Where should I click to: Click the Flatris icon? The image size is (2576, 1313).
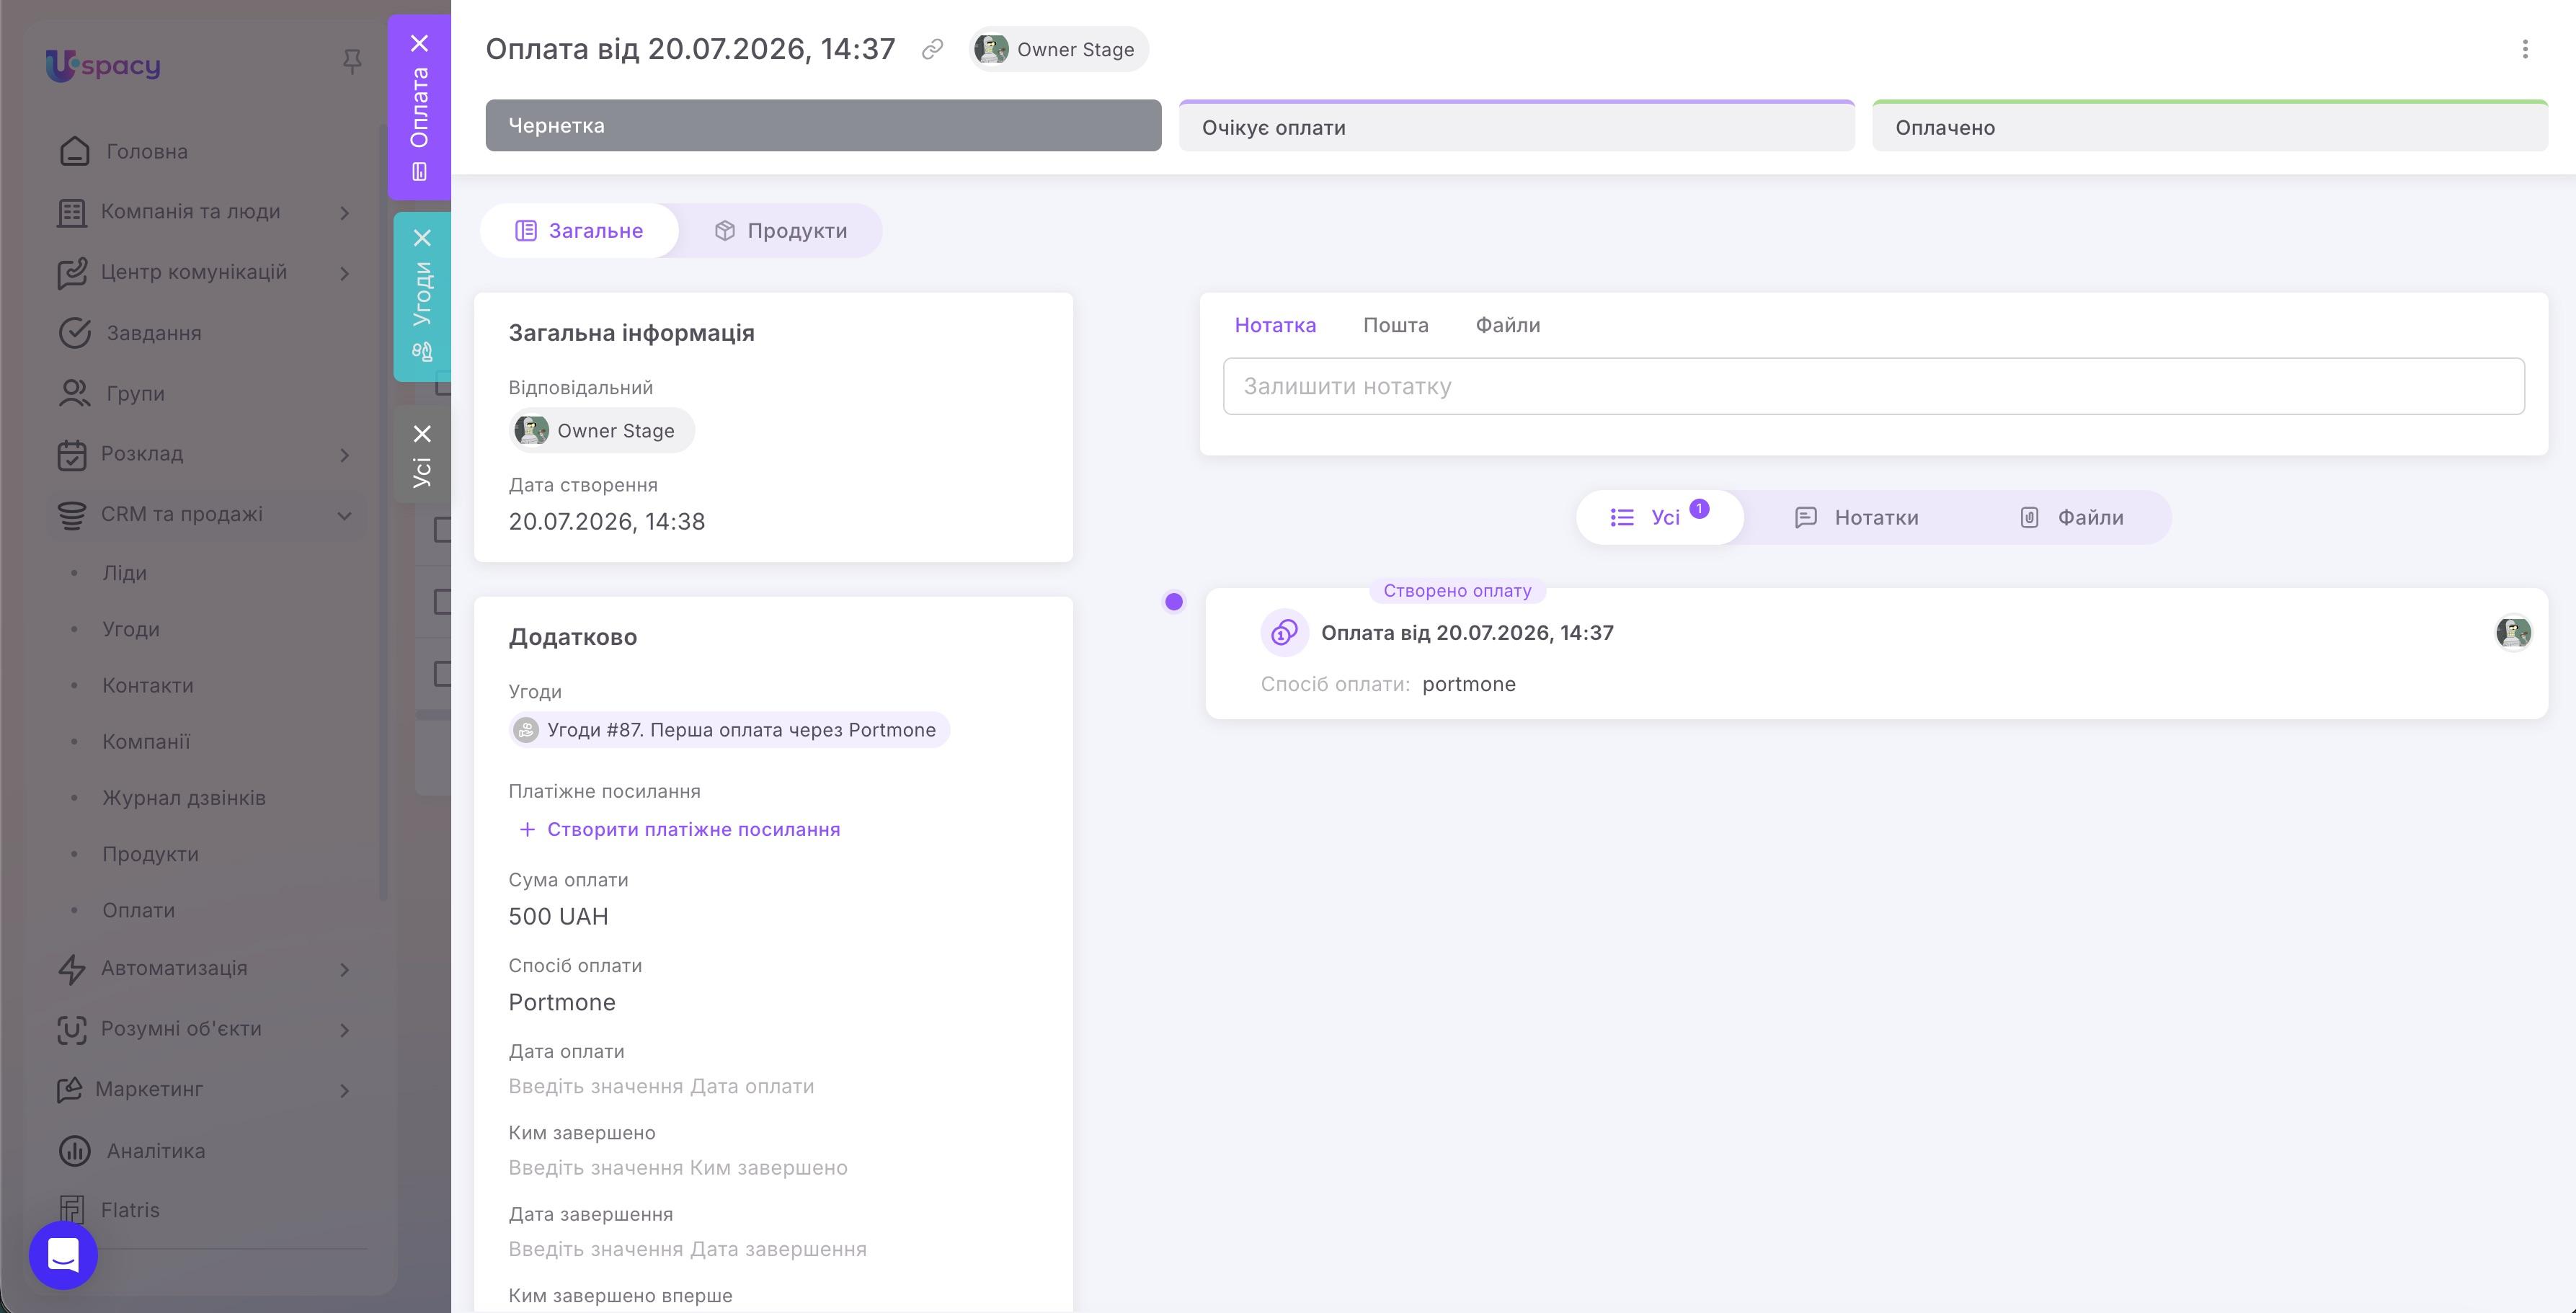click(71, 1210)
